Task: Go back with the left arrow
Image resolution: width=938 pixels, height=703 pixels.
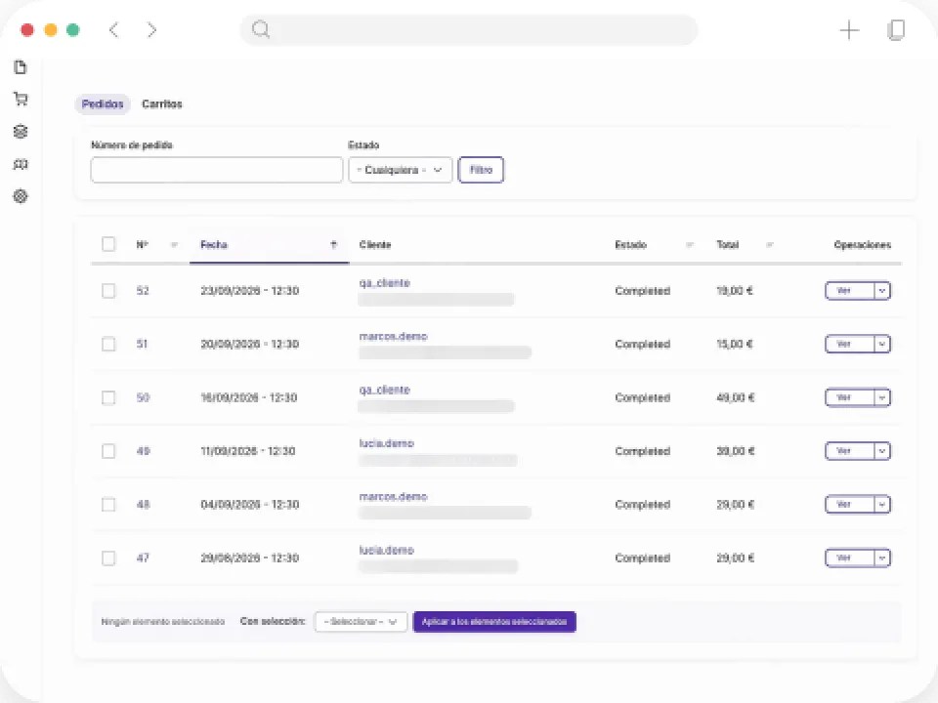Action: (x=113, y=30)
